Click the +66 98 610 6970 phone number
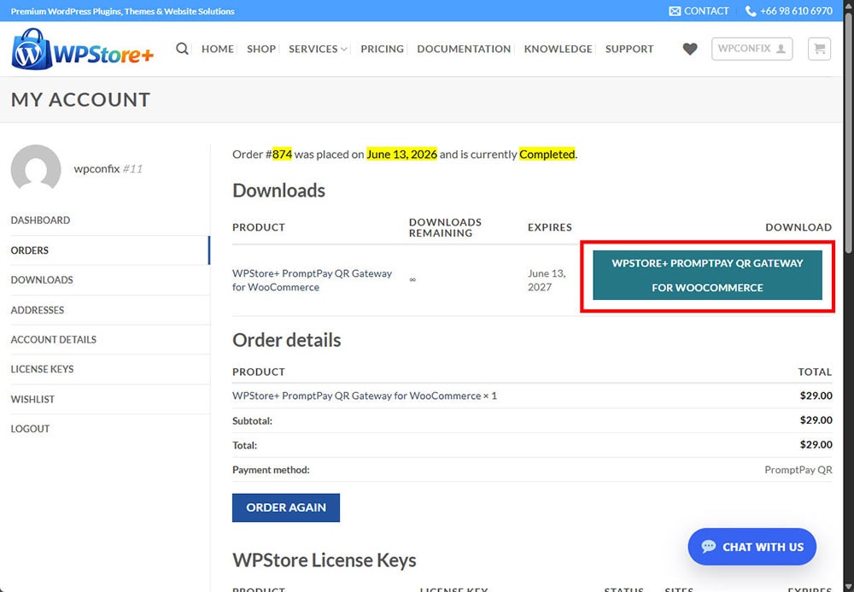This screenshot has height=592, width=854. coord(796,11)
